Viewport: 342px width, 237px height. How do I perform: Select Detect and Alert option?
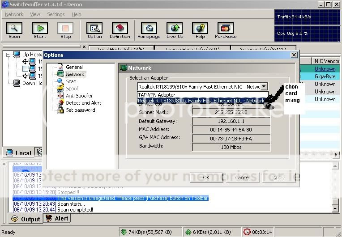84,103
